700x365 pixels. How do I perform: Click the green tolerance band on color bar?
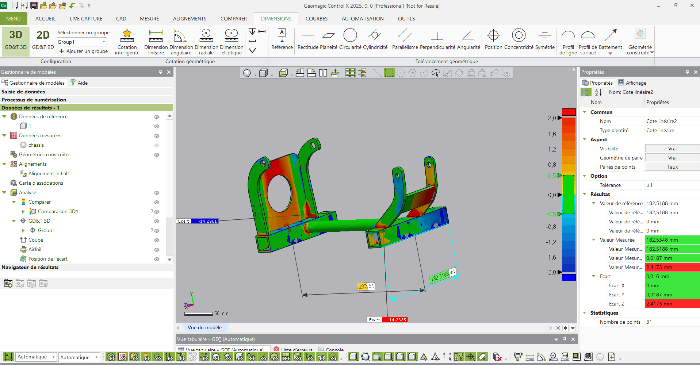point(569,195)
